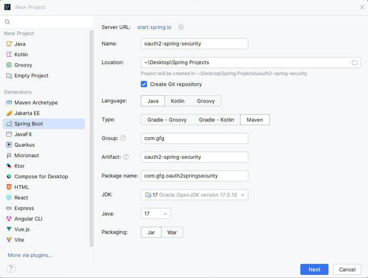The image size is (368, 278).
Task: Choose the Micronaut generator
Action: tap(27, 155)
